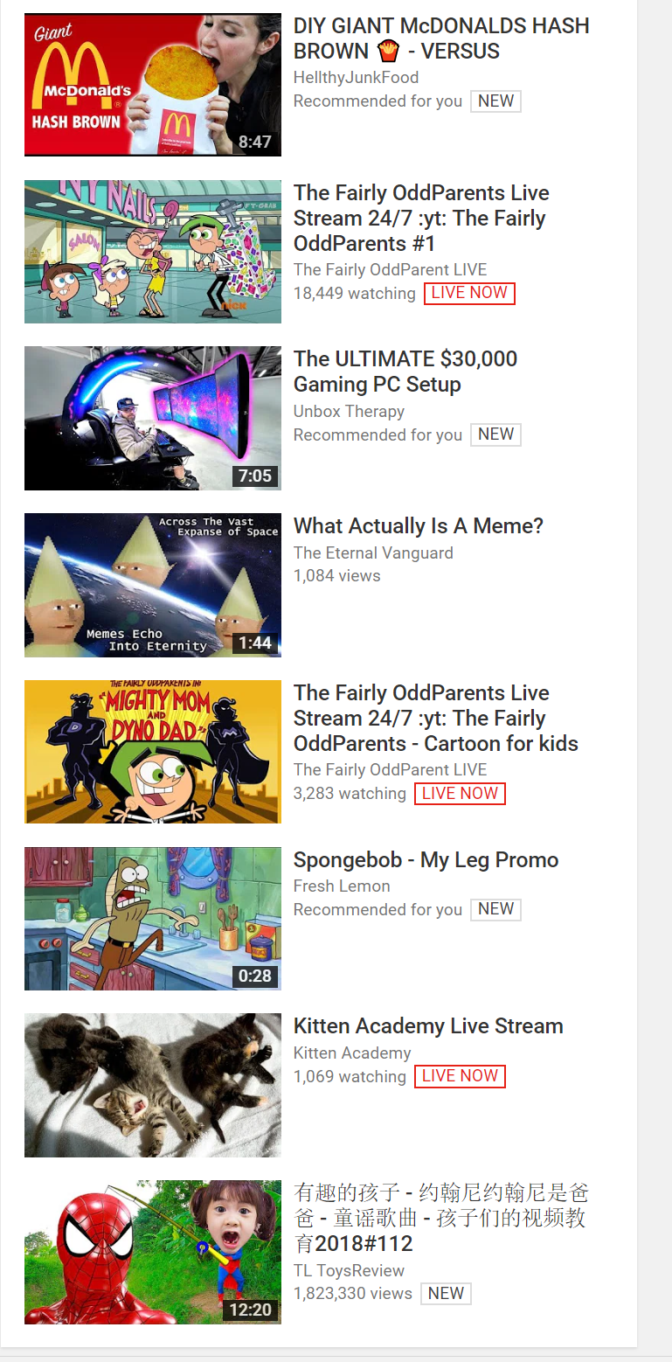Viewport: 672px width, 1362px height.
Task: Open the Spongebob - My Leg Promo title
Action: (426, 860)
